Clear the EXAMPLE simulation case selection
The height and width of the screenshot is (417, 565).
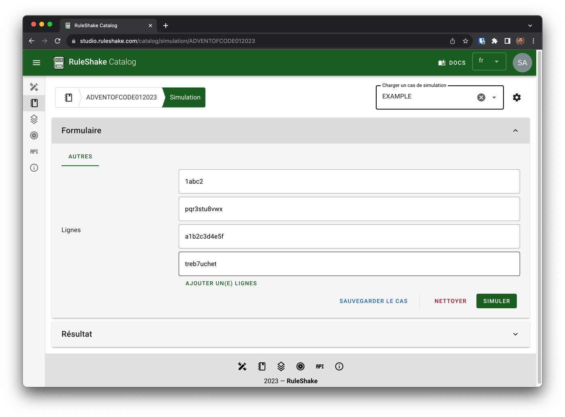[x=481, y=97]
